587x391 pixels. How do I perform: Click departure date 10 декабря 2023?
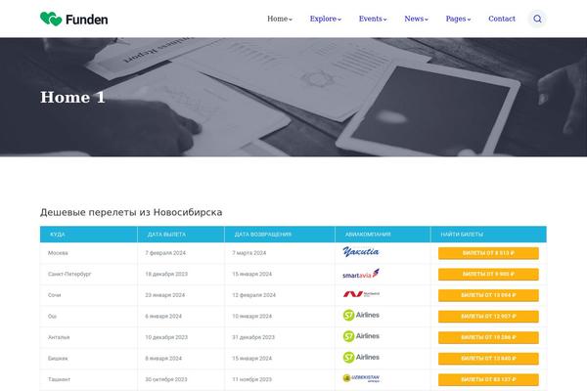(x=166, y=337)
